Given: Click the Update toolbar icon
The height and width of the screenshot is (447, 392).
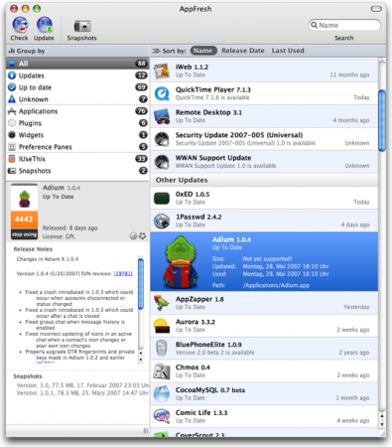Looking at the screenshot, I should pyautogui.click(x=44, y=25).
